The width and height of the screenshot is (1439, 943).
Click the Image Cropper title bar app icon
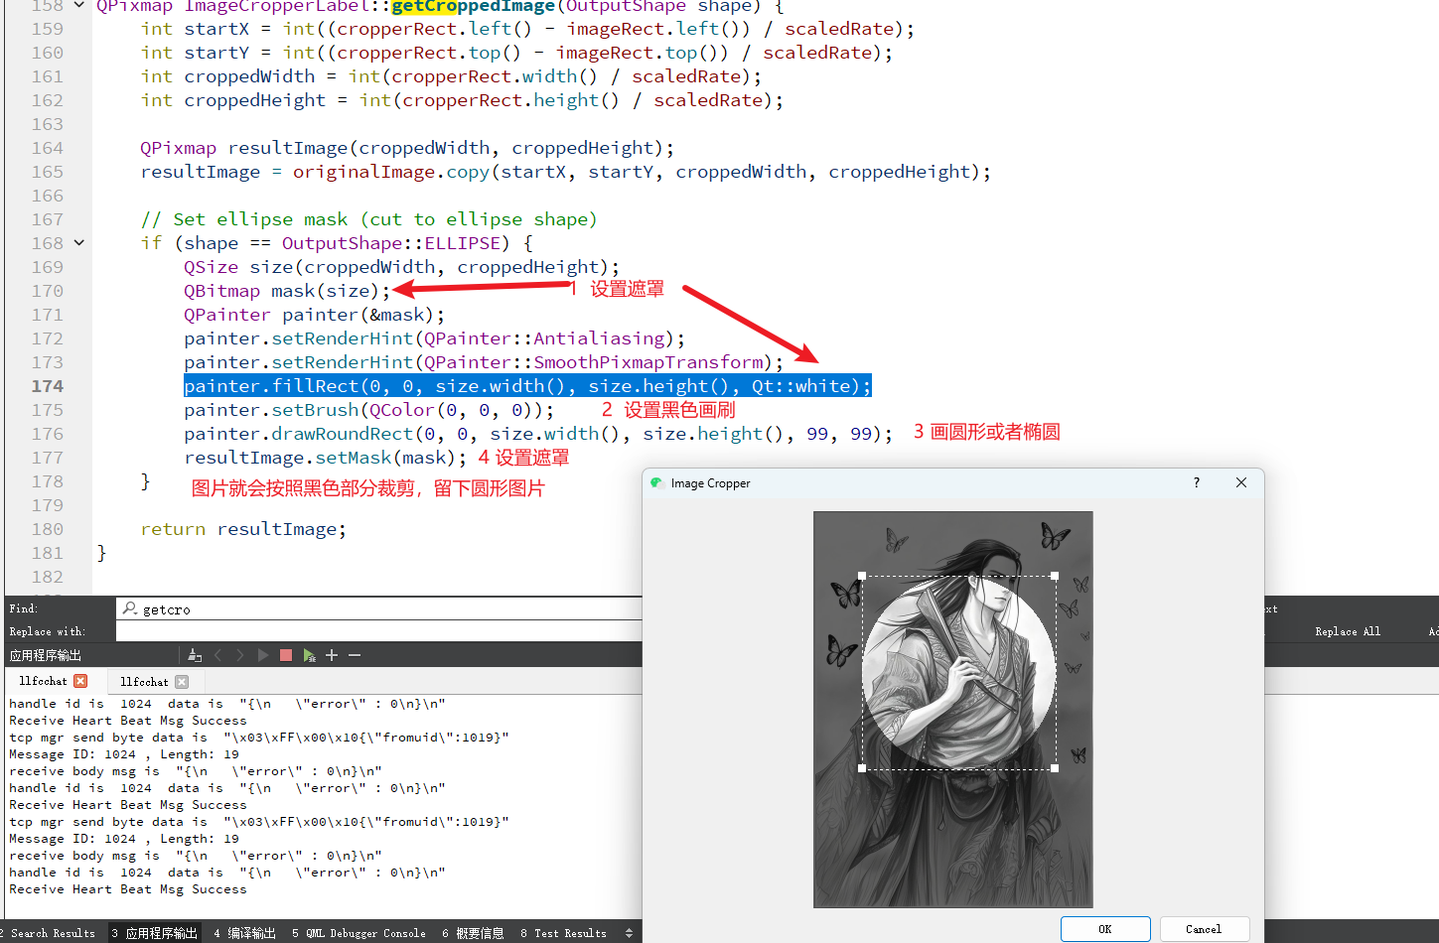(x=656, y=483)
